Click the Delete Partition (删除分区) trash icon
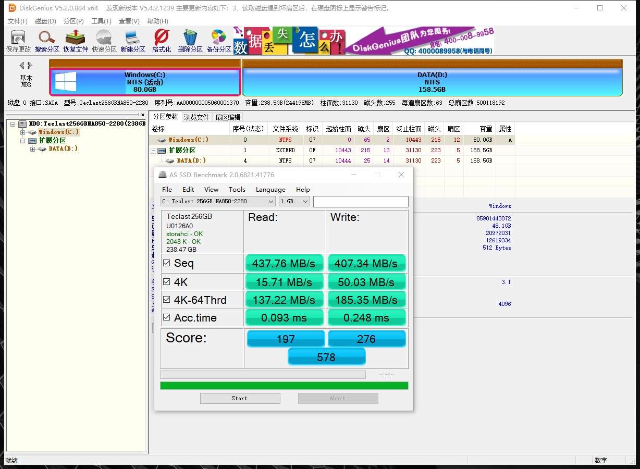The image size is (640, 469). click(x=190, y=41)
